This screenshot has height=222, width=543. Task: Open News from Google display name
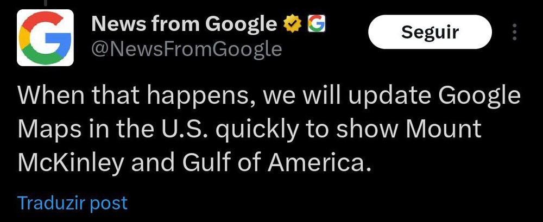click(x=184, y=24)
